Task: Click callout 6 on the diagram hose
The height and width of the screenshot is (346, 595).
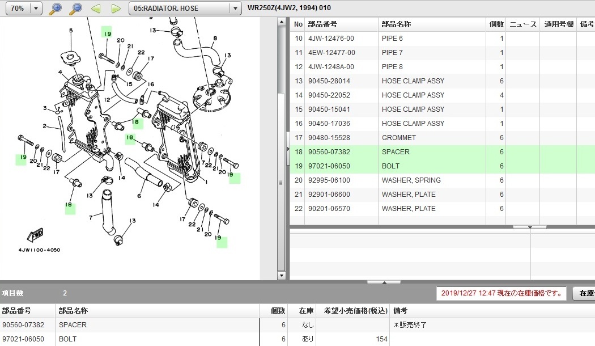Action: pos(139,196)
